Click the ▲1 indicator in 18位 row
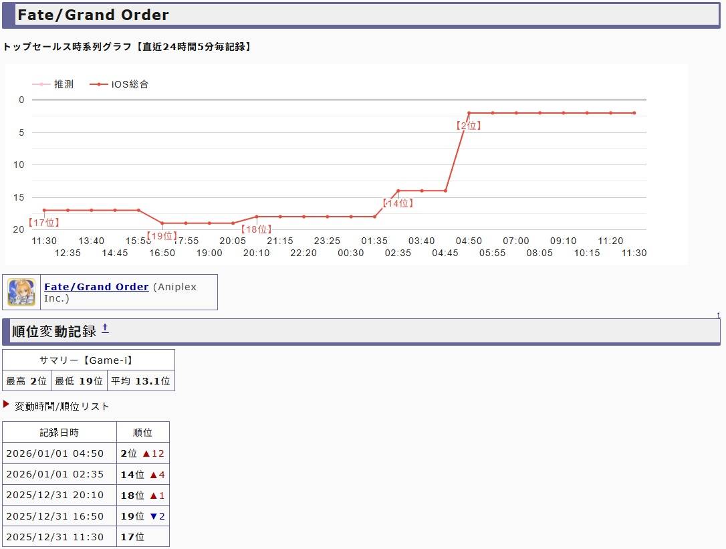726x549 pixels. pos(157,496)
